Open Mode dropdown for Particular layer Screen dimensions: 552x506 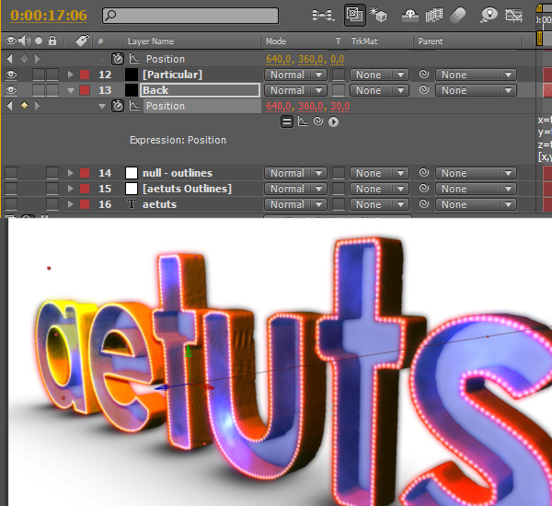tap(295, 75)
